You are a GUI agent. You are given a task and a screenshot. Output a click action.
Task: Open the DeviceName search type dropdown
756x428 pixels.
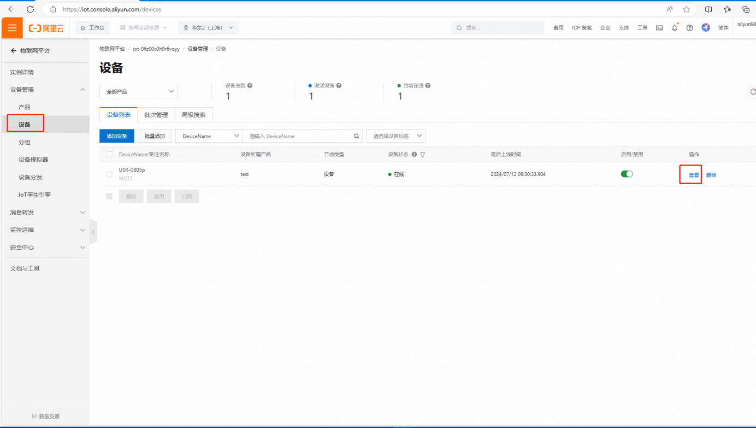tap(209, 136)
